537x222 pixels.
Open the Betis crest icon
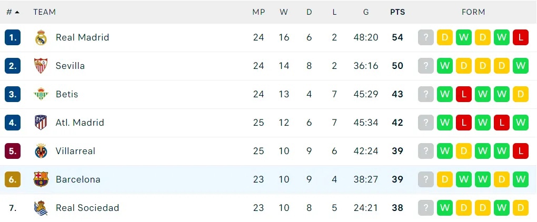click(41, 94)
